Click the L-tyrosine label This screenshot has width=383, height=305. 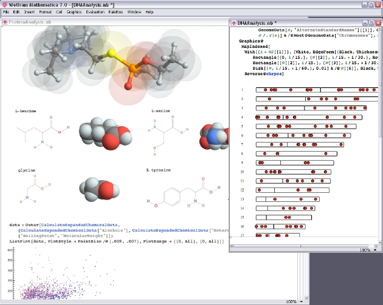(x=159, y=170)
